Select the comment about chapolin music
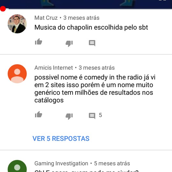Image resolution: width=172 pixels, height=172 pixels. pos(91,27)
